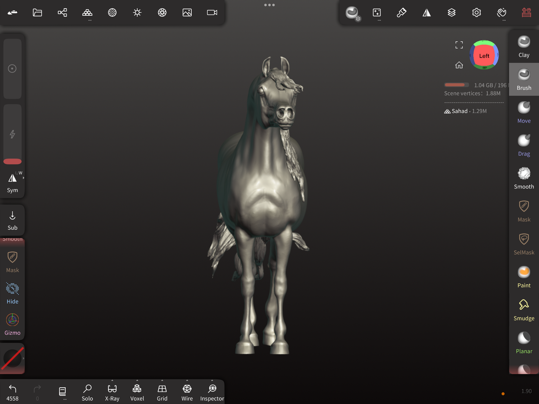
Task: Open the Lighting settings sun icon
Action: (x=137, y=13)
